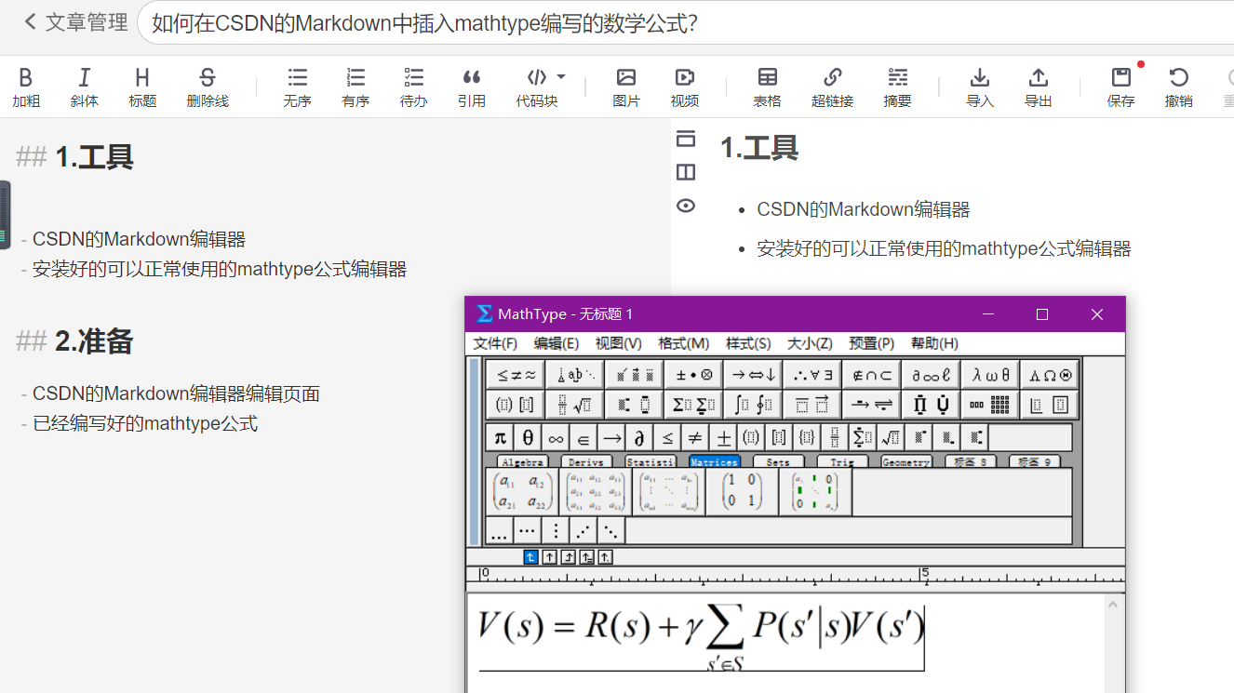Insert todo list (待办)
Viewport: 1234px width, 693px height.
(x=414, y=88)
